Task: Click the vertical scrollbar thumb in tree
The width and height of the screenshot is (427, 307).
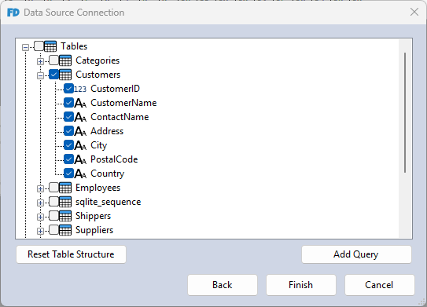Action: click(405, 112)
